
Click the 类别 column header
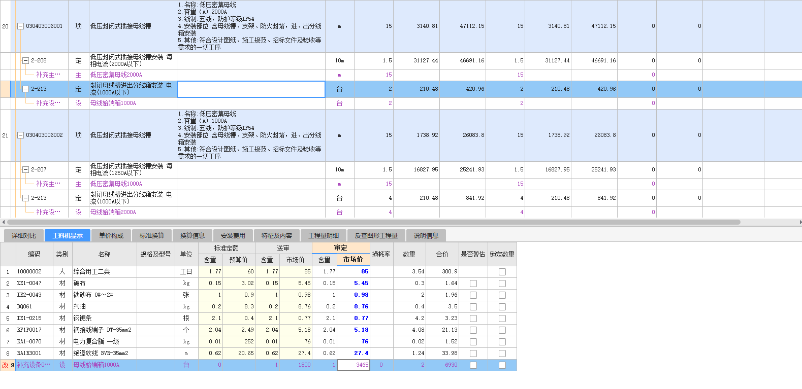point(62,254)
